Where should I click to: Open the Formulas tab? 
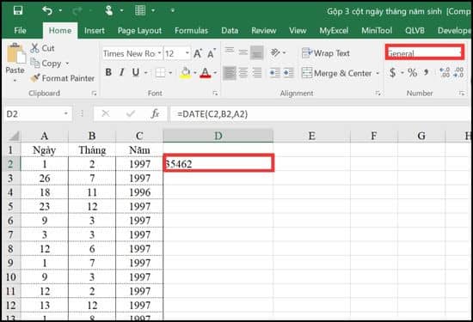pos(191,30)
